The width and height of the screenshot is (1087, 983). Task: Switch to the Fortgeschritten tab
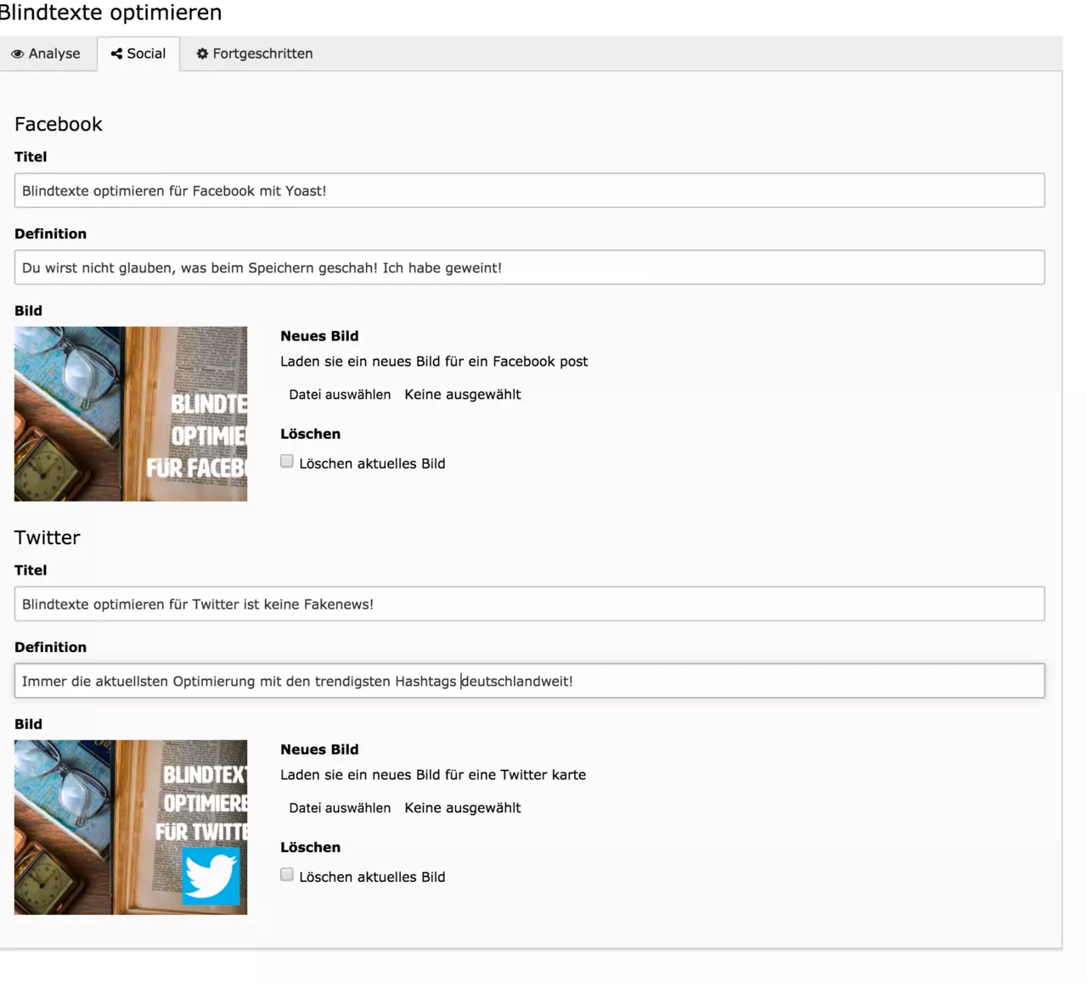click(255, 53)
